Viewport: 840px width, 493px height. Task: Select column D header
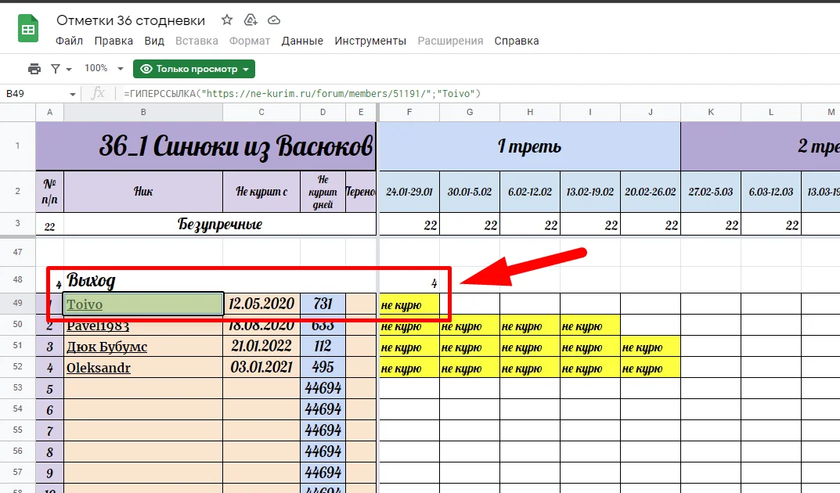pyautogui.click(x=323, y=113)
